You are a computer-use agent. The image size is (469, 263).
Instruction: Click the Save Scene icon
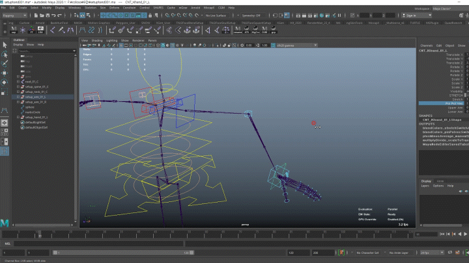[48, 15]
